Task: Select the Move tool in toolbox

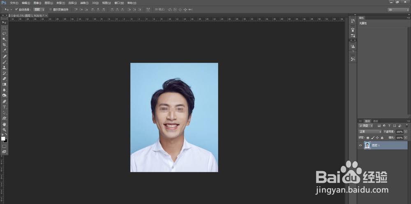Action: pos(5,22)
